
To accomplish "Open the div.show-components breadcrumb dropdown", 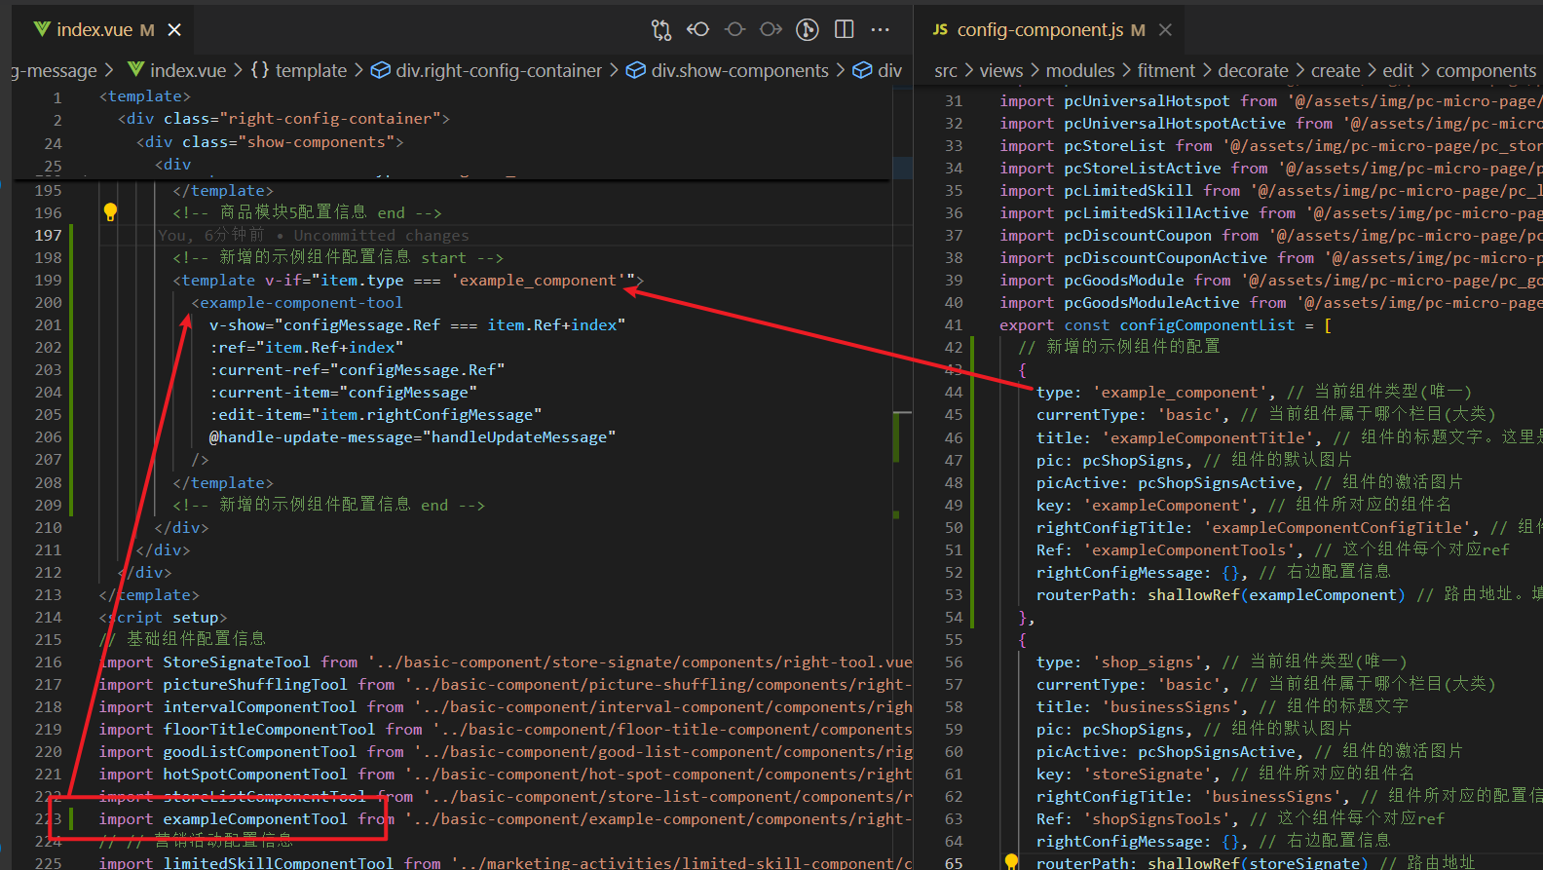I will coord(738,71).
